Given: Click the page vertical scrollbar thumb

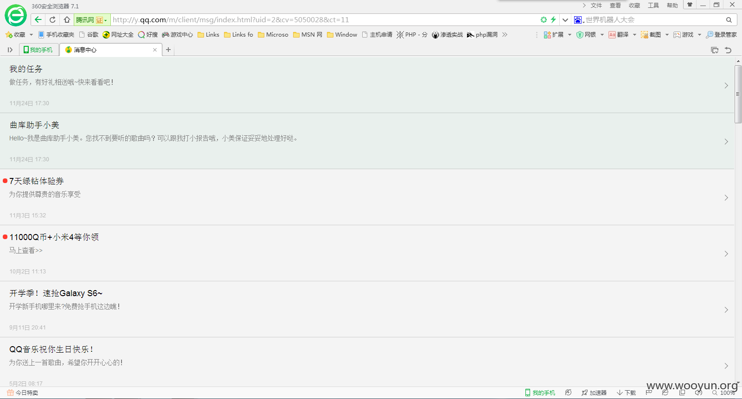Looking at the screenshot, I should tap(738, 94).
